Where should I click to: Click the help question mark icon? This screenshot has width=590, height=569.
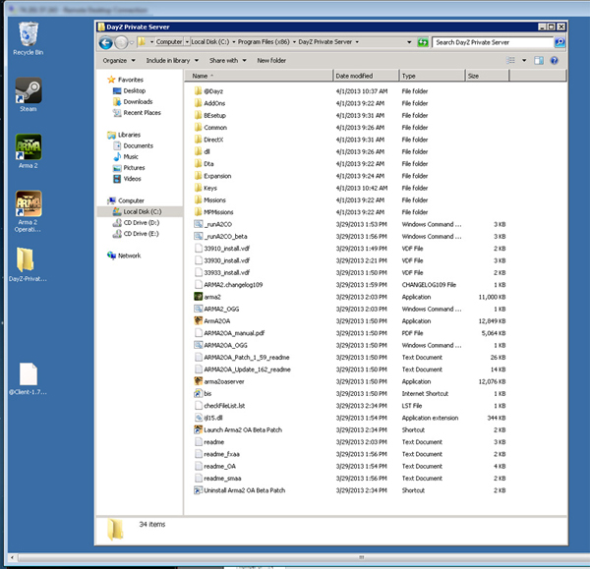click(556, 60)
